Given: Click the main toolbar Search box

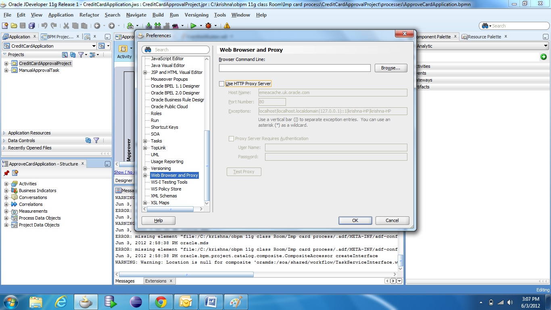Looking at the screenshot, I should [514, 26].
